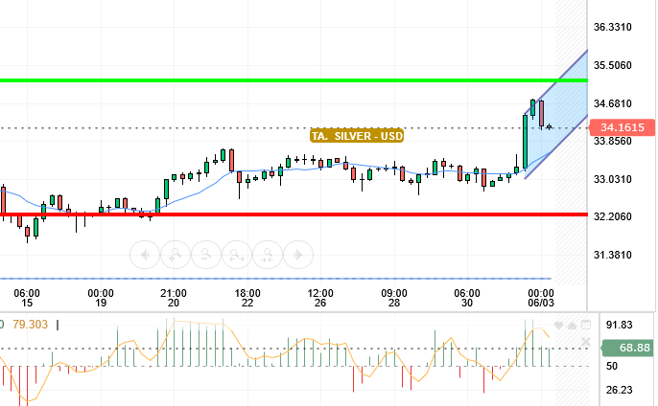Screen dimensions: 658x406
Task: Click the expand-horizontally zoom control
Action: 237,255
